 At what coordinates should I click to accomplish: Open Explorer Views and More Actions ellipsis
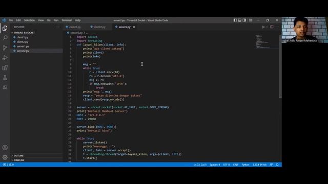[58, 27]
